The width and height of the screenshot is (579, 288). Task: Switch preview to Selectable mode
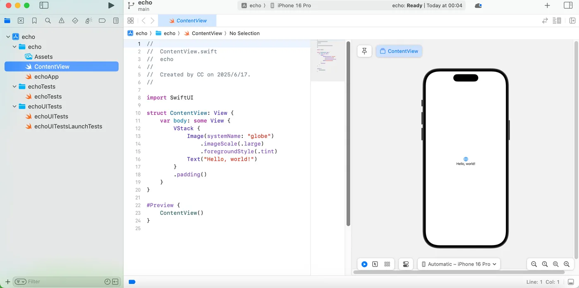[375, 264]
